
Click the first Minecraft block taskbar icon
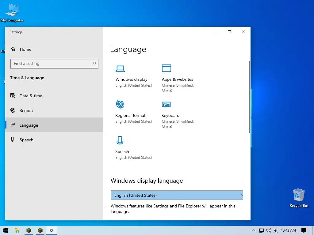[x=29, y=230]
